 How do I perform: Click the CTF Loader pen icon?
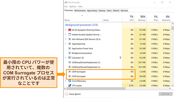point(70,85)
